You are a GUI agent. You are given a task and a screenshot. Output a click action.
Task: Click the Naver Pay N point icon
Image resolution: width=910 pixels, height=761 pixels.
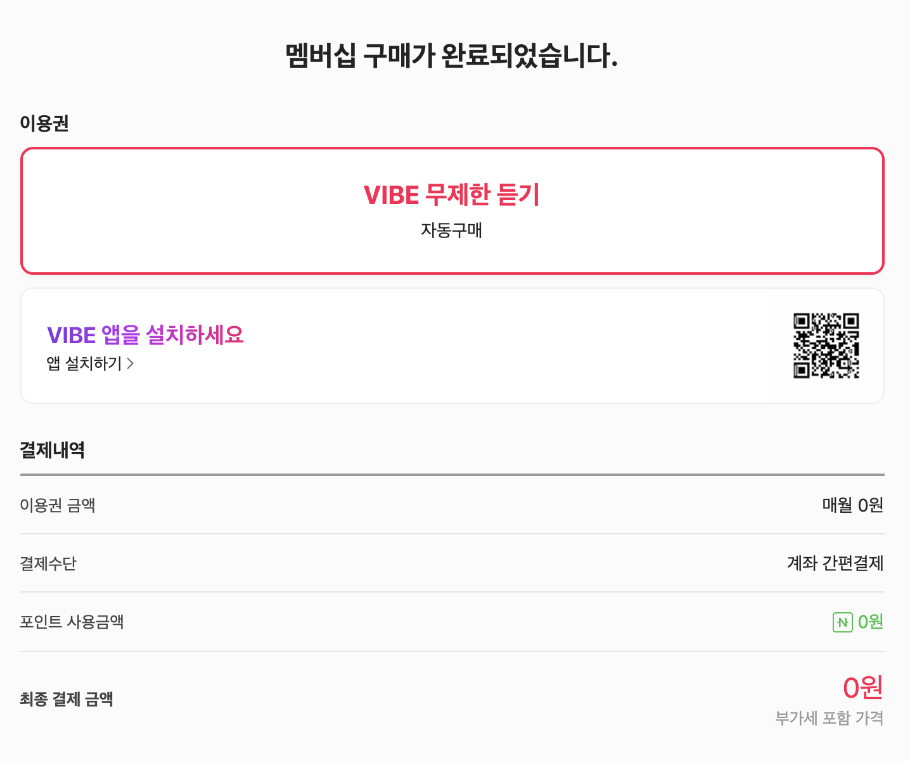[842, 622]
